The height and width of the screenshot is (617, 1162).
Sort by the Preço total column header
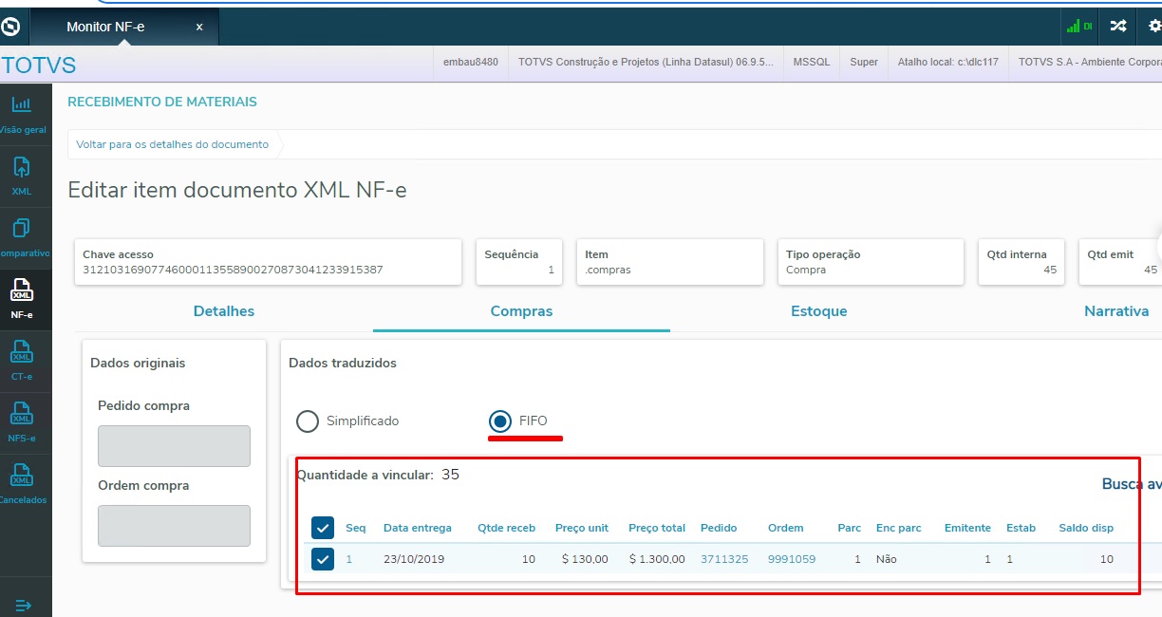[657, 528]
